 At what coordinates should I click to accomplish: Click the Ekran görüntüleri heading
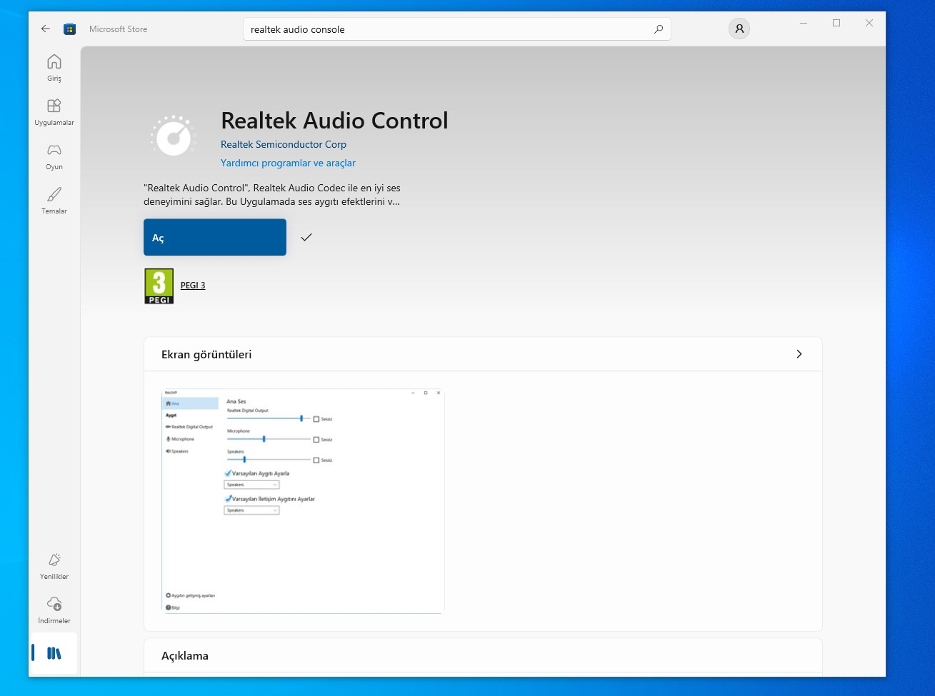(206, 355)
